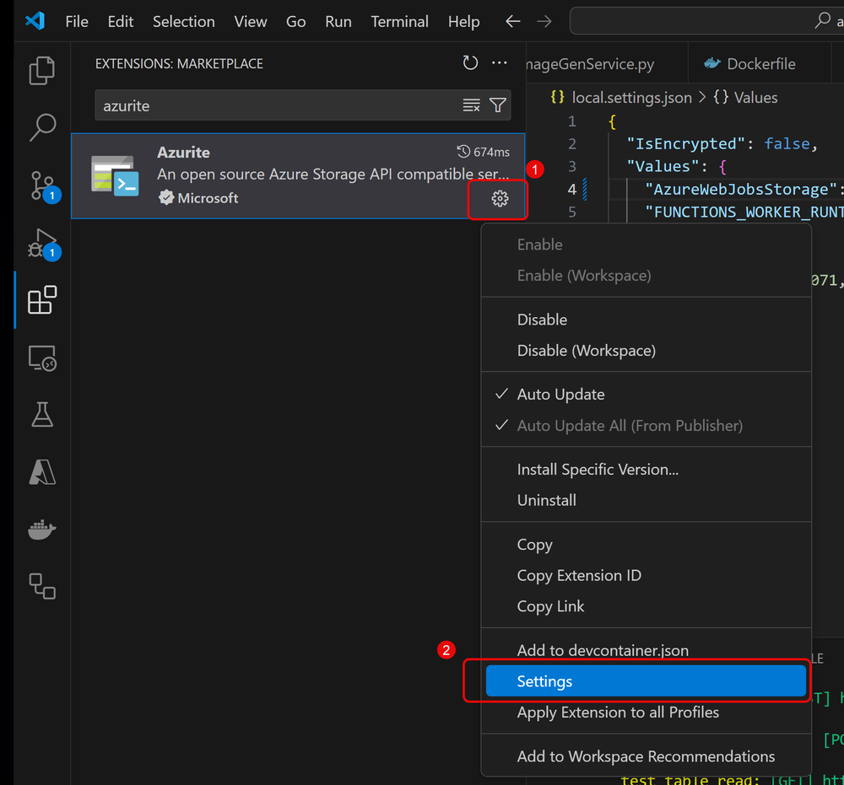This screenshot has height=785, width=844.
Task: Open the Source Control view
Action: click(x=41, y=185)
